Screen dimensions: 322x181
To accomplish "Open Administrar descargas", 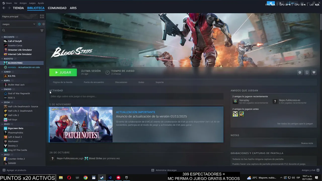I will tap(164, 170).
